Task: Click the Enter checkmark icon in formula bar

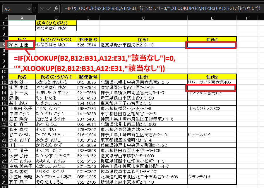Action: click(48, 9)
